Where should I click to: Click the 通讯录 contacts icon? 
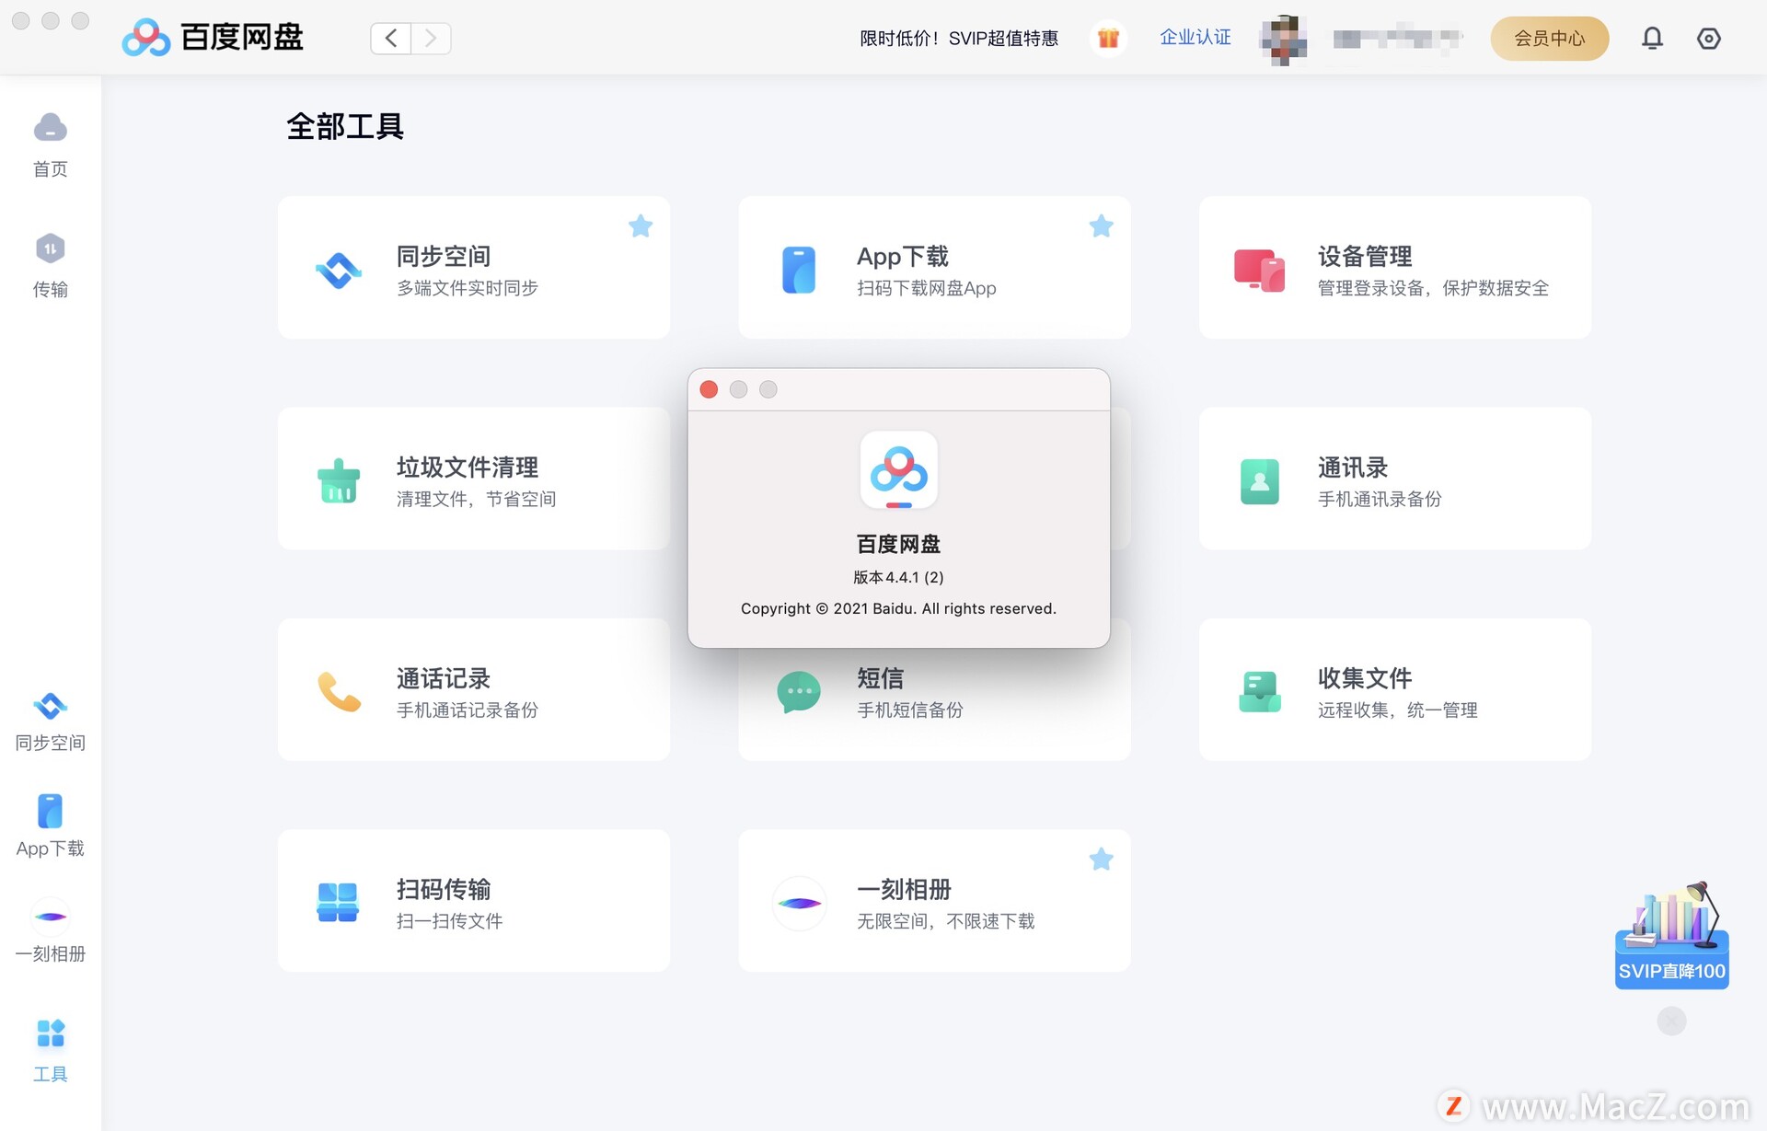1260,480
